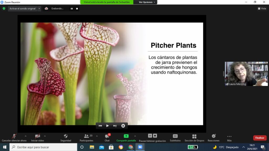This screenshot has height=151, width=269.
Task: Open the Participantes panel
Action: (x=86, y=136)
